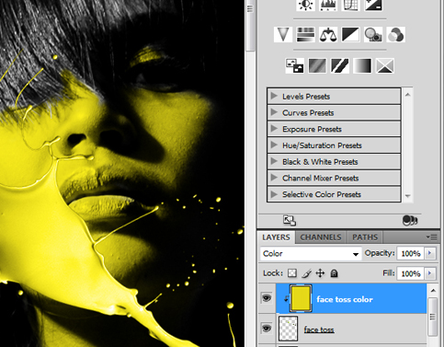Add a Threshold adjustment layer
This screenshot has width=444, height=347.
click(x=340, y=65)
